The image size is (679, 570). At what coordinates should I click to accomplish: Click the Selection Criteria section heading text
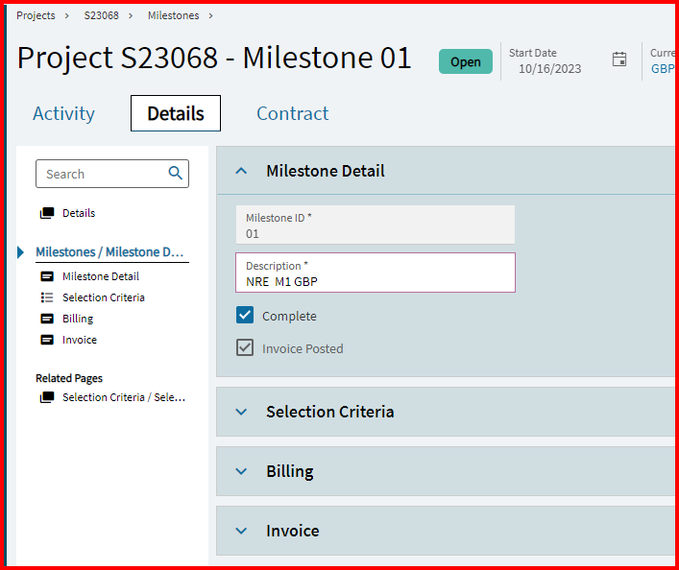click(x=330, y=412)
